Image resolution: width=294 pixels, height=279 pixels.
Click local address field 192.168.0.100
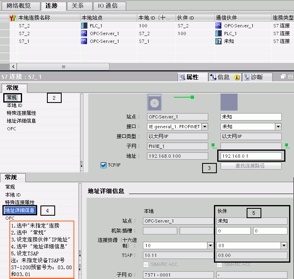[x=178, y=156]
